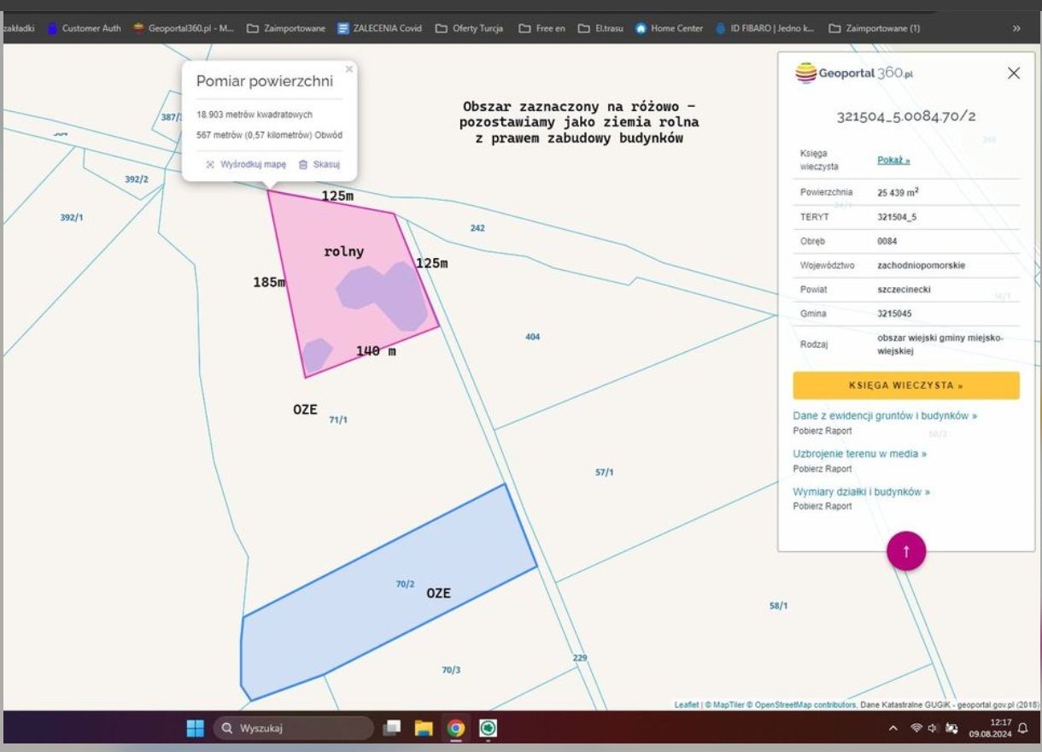Open the Oferty Turcja bookmark folder
The width and height of the screenshot is (1042, 752).
pyautogui.click(x=469, y=28)
